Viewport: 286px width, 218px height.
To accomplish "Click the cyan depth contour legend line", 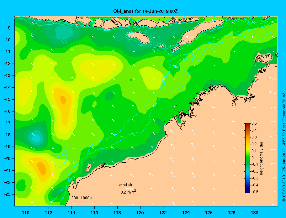I will (x=79, y=201).
